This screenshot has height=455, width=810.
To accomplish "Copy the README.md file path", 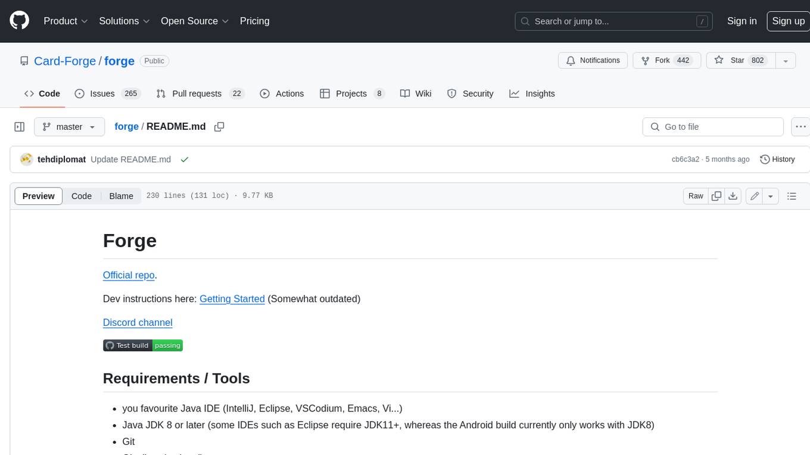I will coord(219,127).
